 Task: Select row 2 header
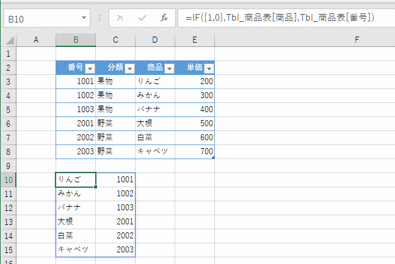tap(8, 68)
